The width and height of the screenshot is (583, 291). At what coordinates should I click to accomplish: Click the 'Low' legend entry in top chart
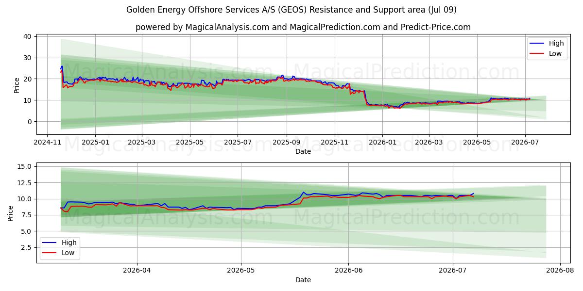(546, 53)
